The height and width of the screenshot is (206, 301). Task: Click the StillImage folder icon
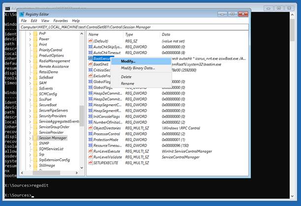35,165
